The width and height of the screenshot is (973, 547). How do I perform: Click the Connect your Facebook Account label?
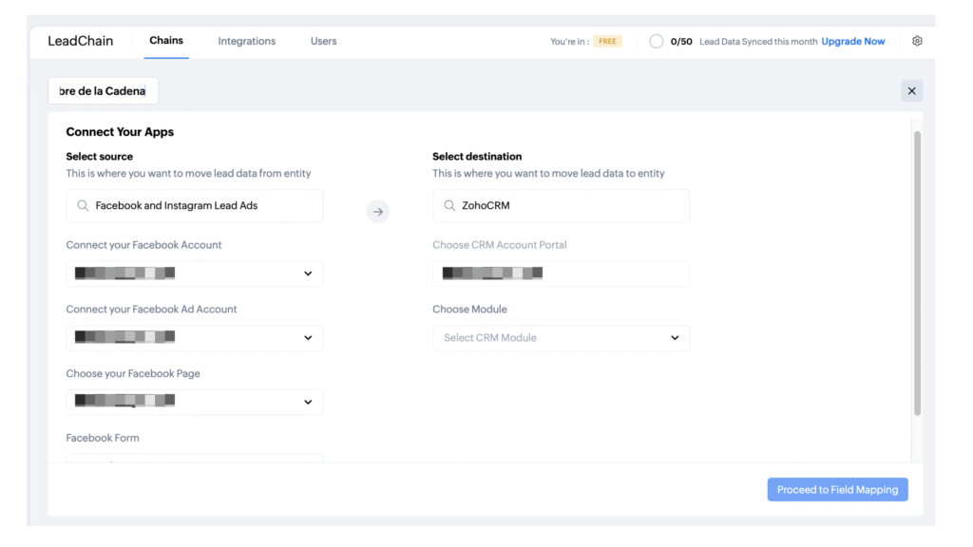coord(144,245)
